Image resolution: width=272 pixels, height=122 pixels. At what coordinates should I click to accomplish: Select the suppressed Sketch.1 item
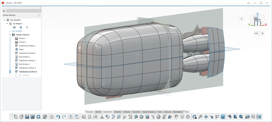pyautogui.click(x=26, y=75)
